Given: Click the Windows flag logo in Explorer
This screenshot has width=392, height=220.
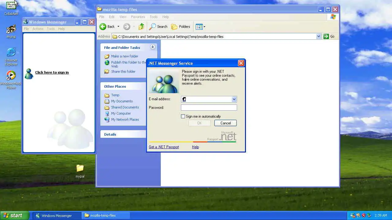Looking at the screenshot, I should (x=333, y=17).
